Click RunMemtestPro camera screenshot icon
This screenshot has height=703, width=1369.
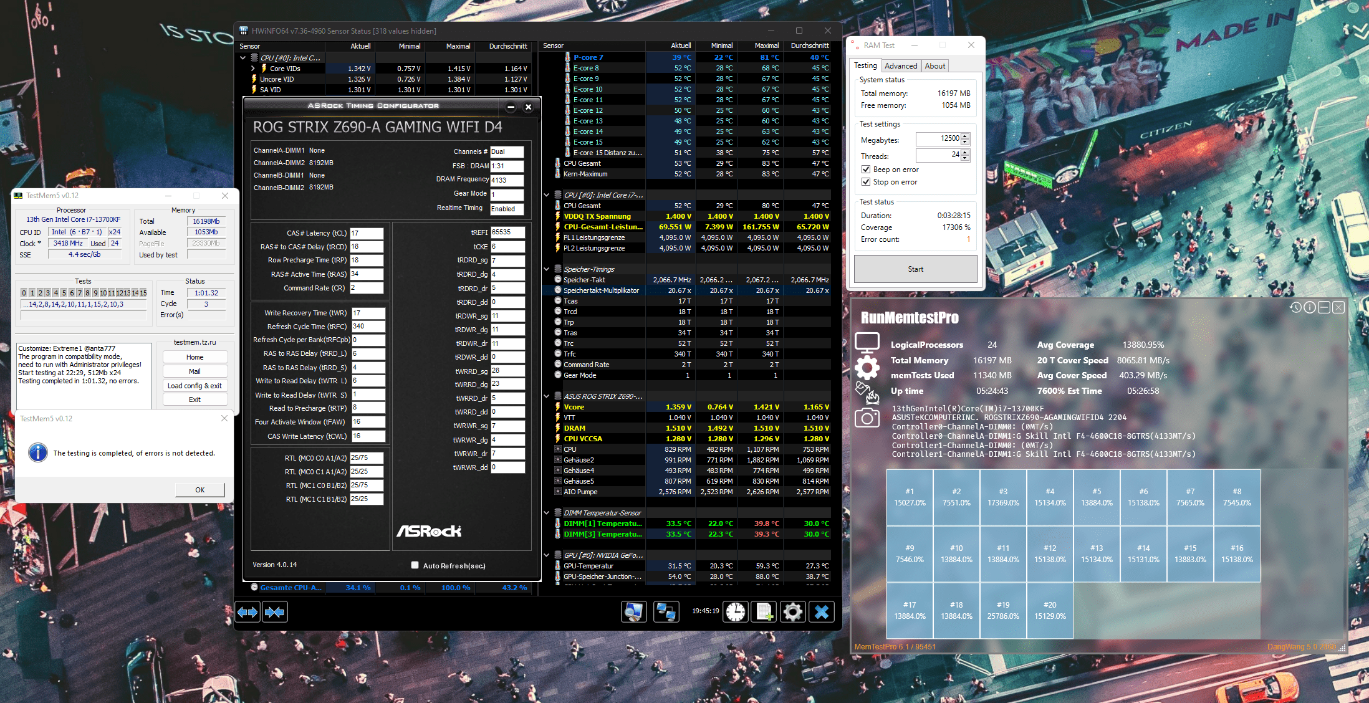tap(867, 418)
